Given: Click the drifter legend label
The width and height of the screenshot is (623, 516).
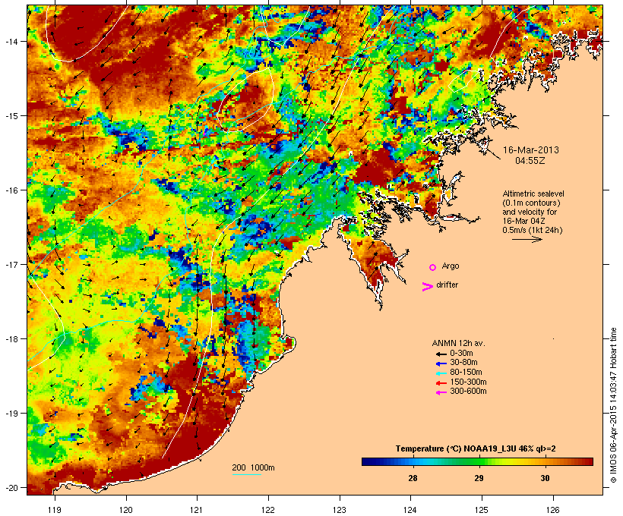Looking at the screenshot, I should click(x=447, y=285).
